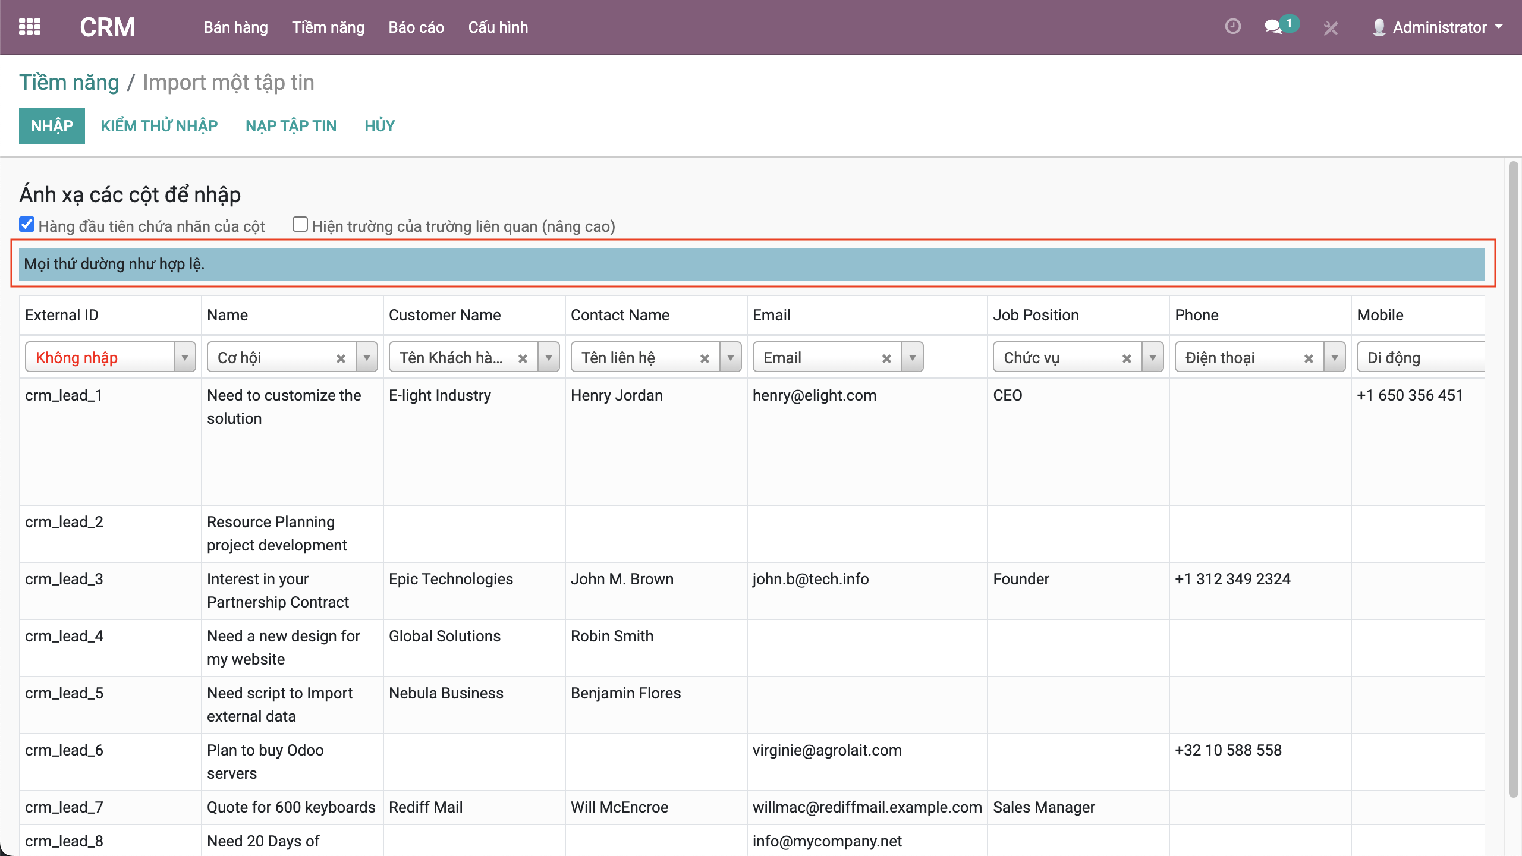1522x856 pixels.
Task: Click KIỂM THỬ NHẬP button
Action: [x=159, y=126]
